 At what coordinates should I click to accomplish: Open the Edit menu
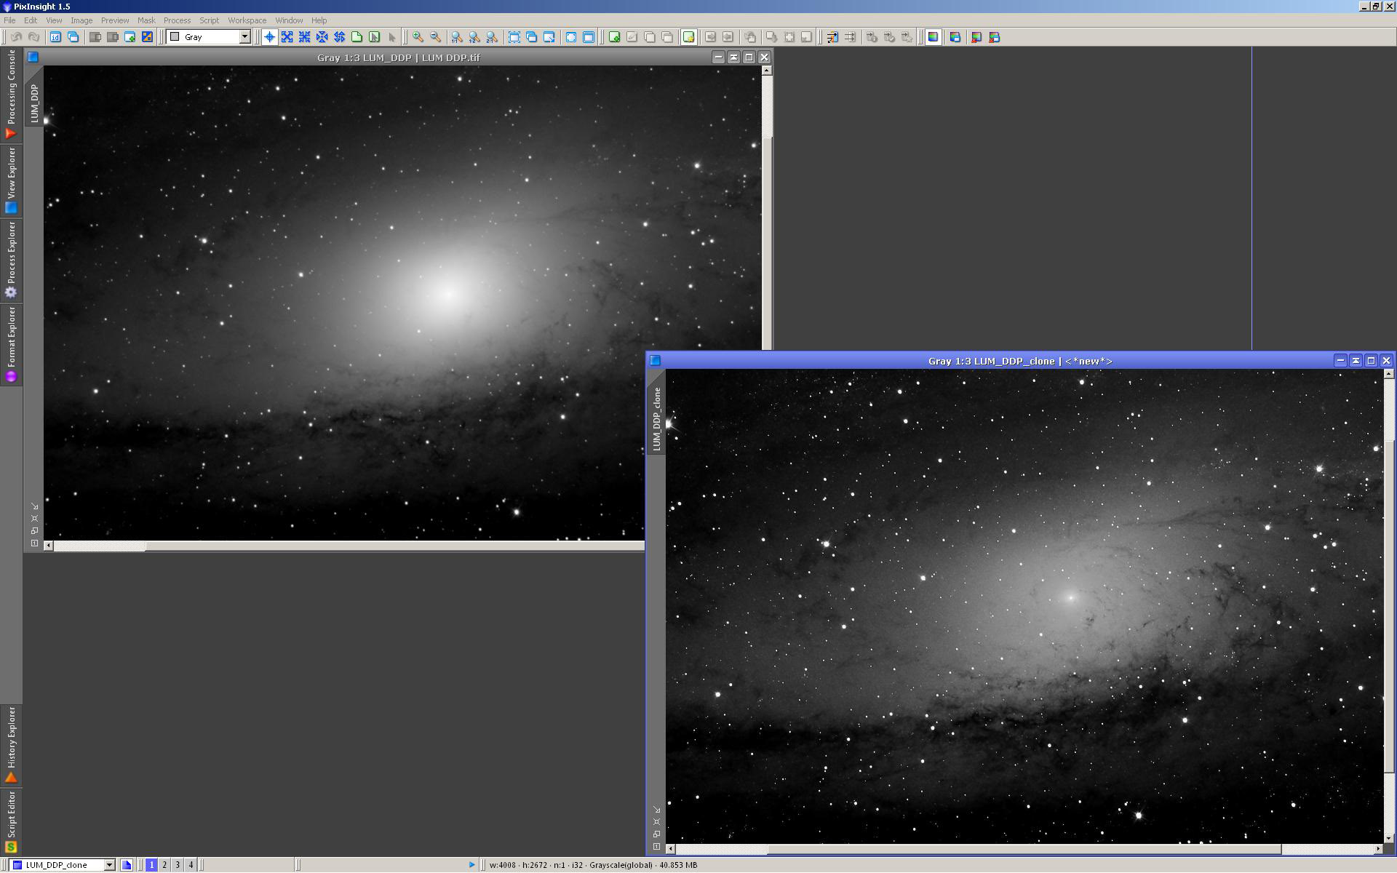(31, 20)
